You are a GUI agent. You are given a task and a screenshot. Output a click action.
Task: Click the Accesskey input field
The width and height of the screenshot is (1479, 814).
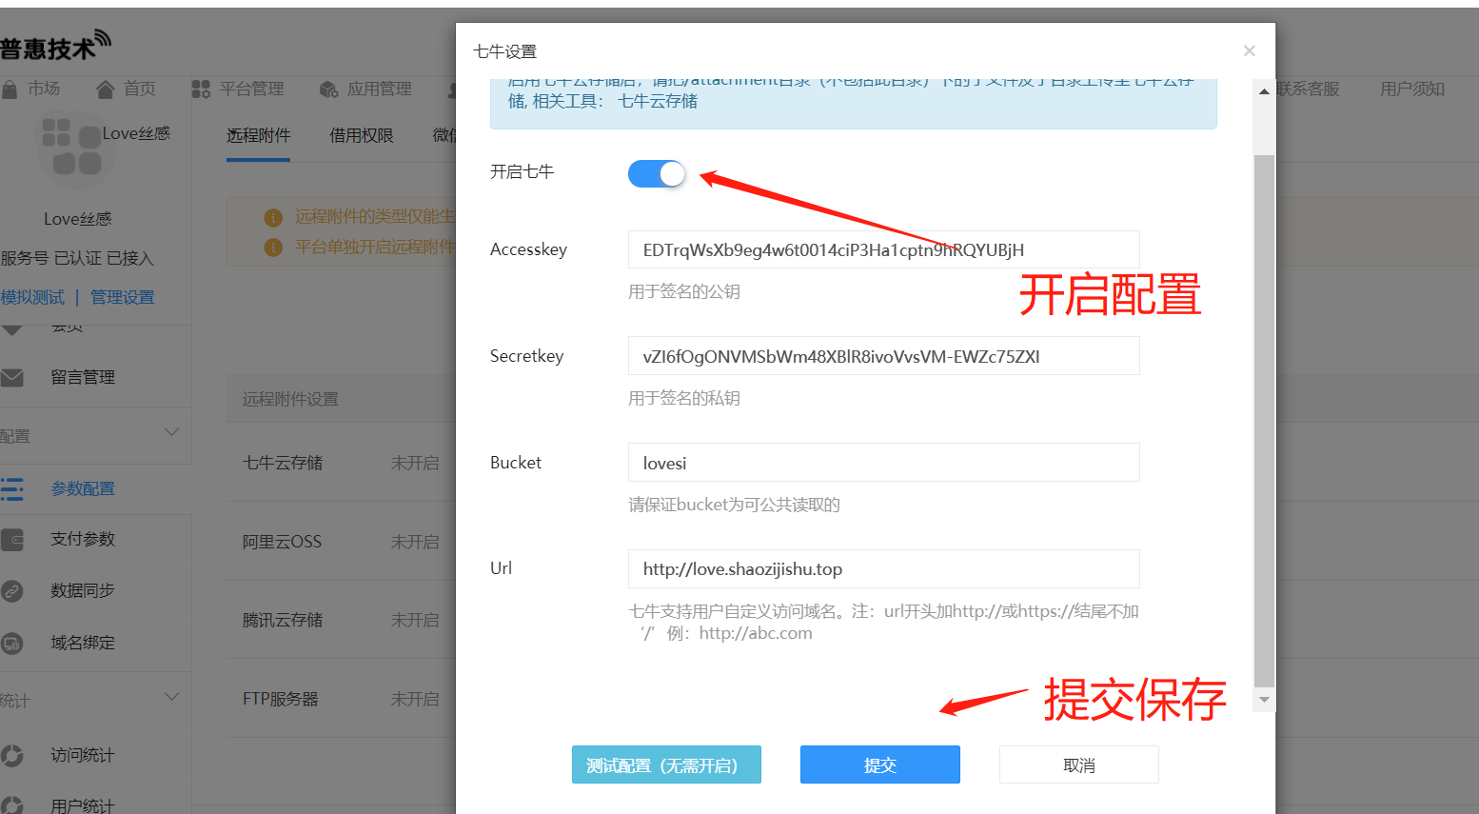[x=883, y=249]
